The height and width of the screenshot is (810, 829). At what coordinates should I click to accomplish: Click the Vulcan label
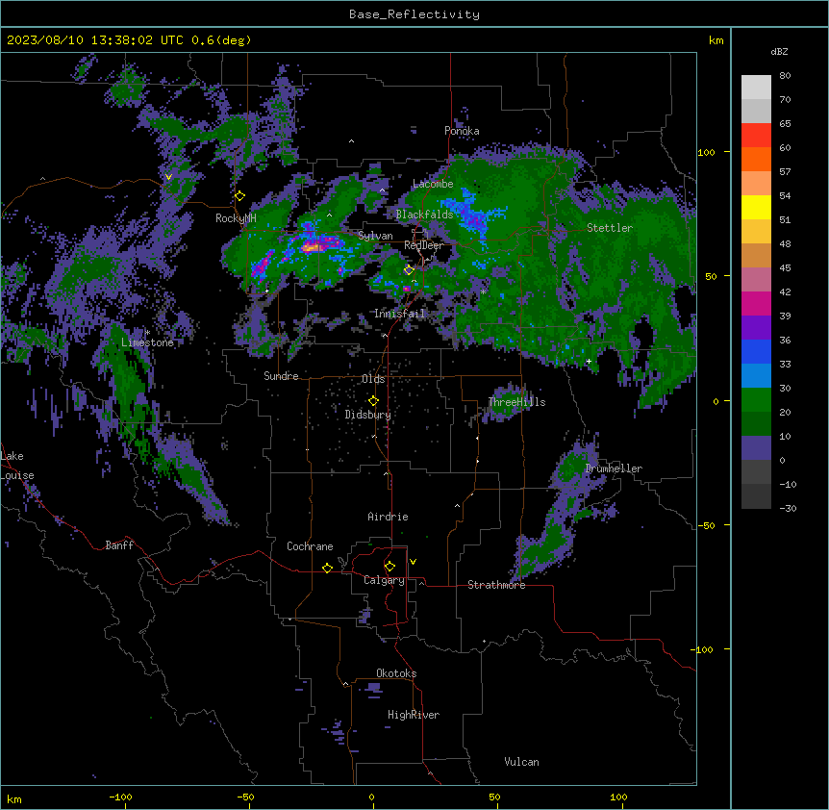coord(522,762)
